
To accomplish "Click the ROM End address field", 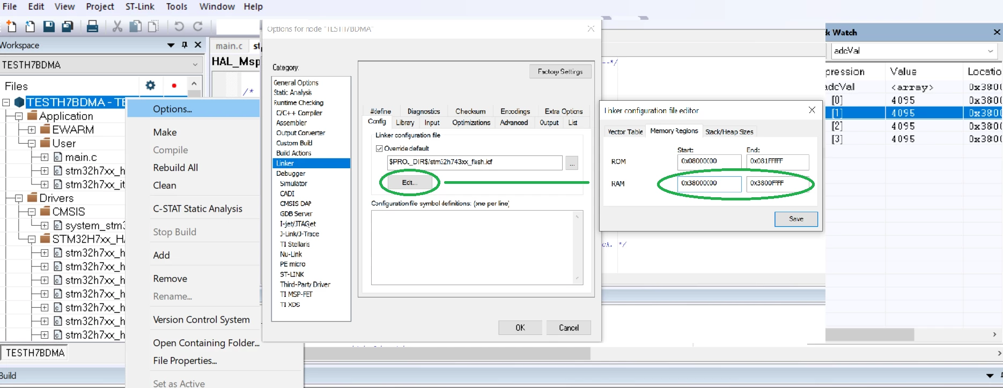I will point(777,162).
